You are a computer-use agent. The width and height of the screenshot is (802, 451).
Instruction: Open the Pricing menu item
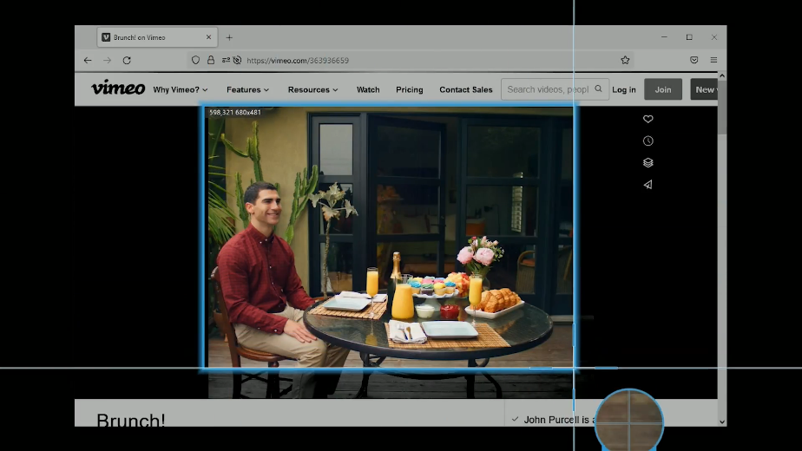tap(409, 89)
